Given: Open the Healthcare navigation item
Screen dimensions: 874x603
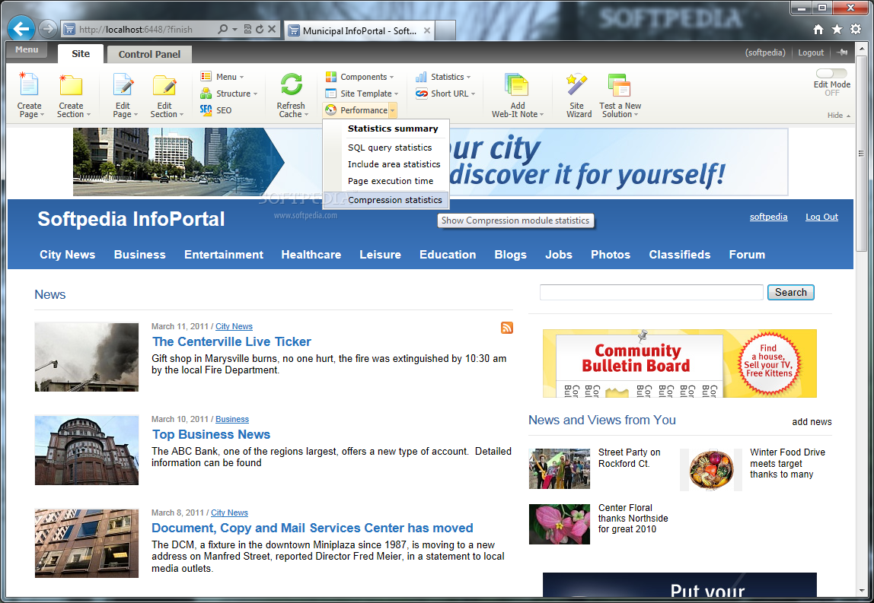Looking at the screenshot, I should point(311,255).
